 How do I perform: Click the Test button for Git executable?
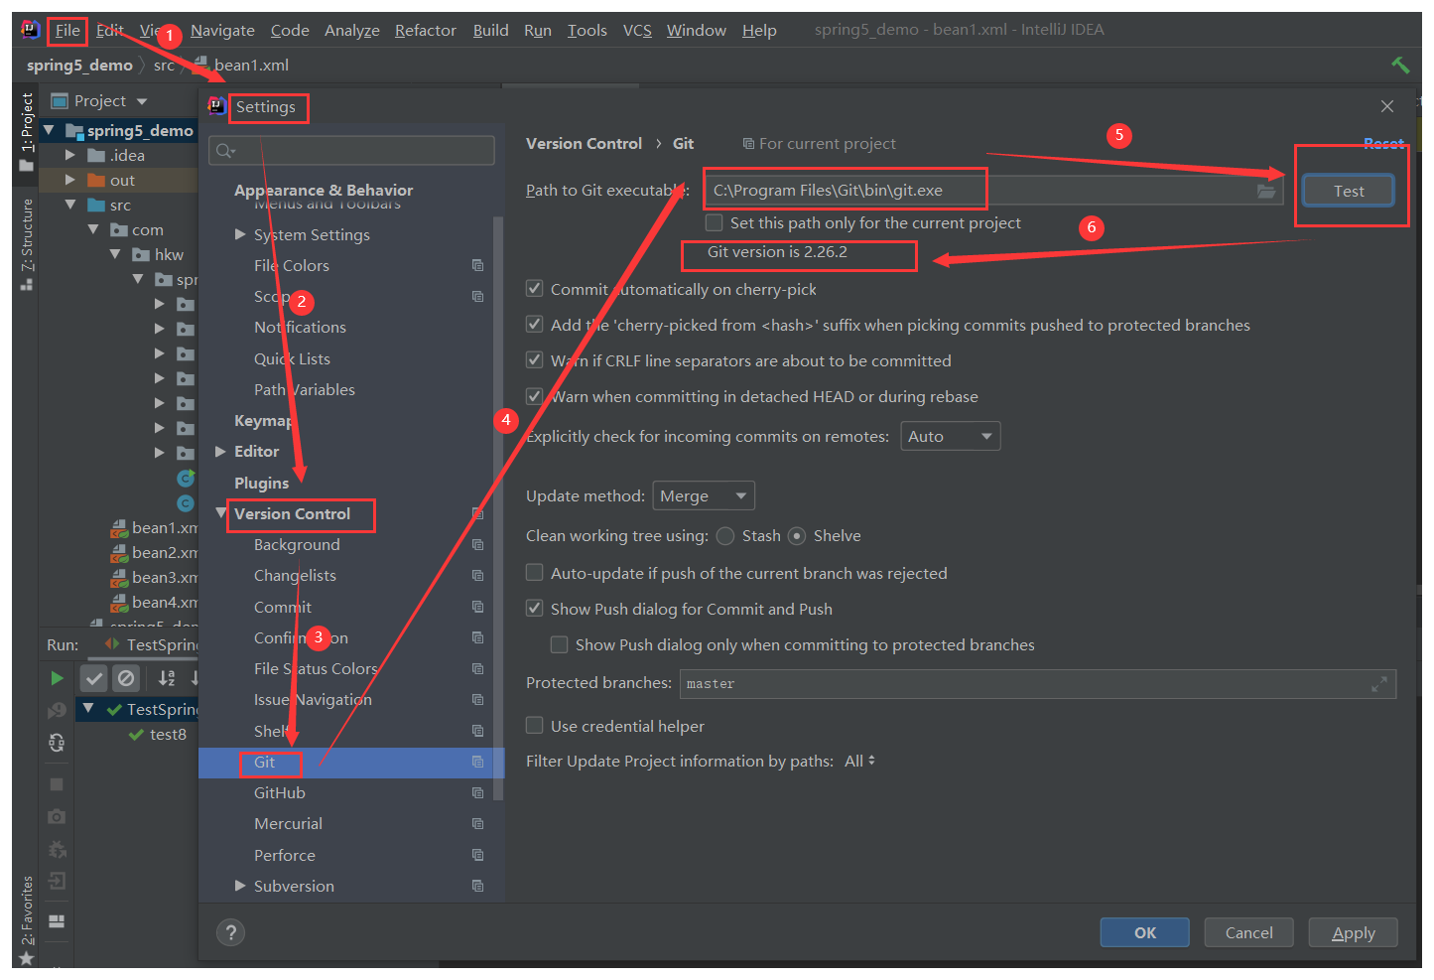pyautogui.click(x=1349, y=191)
